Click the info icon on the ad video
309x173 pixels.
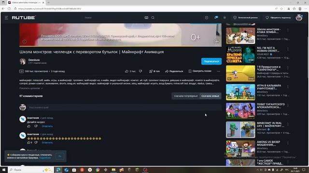(25, 42)
